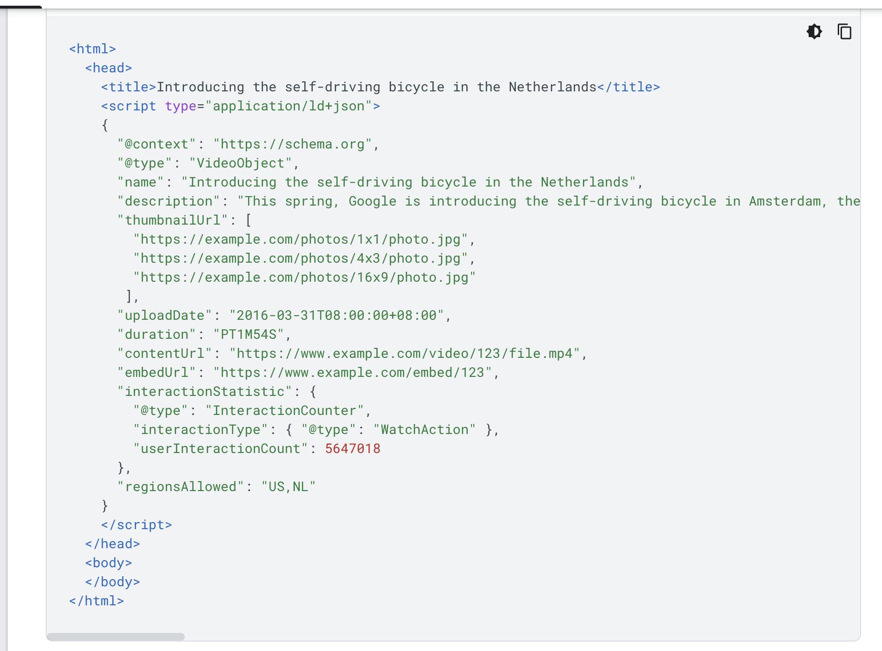
Task: Click the contentUrl file.mp4 URL string
Action: pos(404,354)
